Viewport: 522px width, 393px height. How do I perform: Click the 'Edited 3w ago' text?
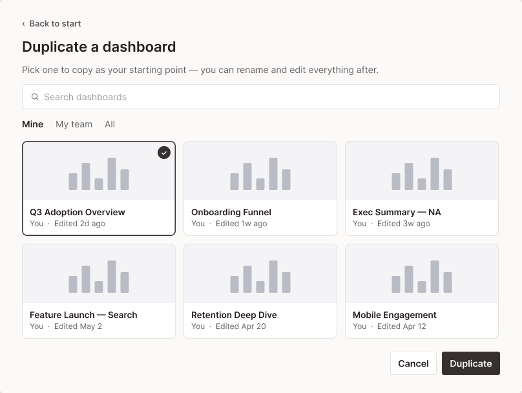click(404, 224)
